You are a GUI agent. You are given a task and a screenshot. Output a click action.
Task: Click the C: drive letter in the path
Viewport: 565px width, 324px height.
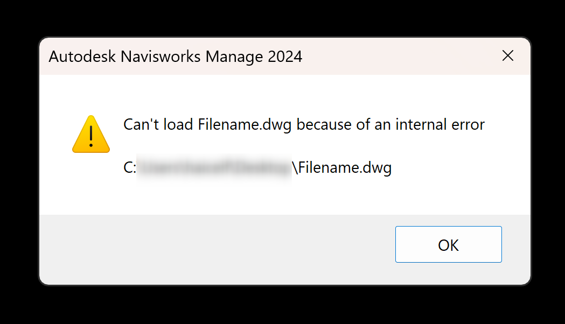click(x=129, y=167)
